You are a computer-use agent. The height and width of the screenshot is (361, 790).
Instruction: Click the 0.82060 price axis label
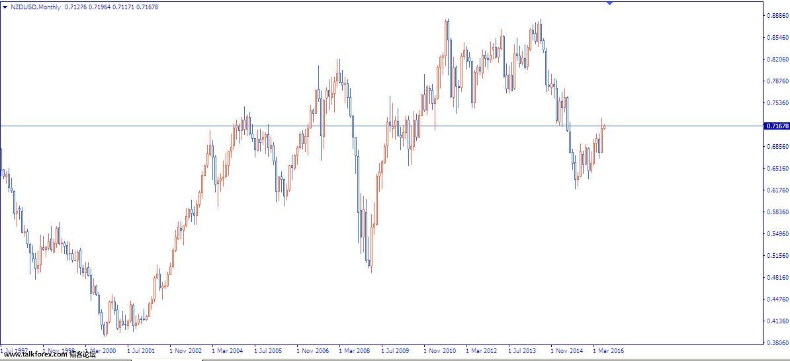[778, 60]
